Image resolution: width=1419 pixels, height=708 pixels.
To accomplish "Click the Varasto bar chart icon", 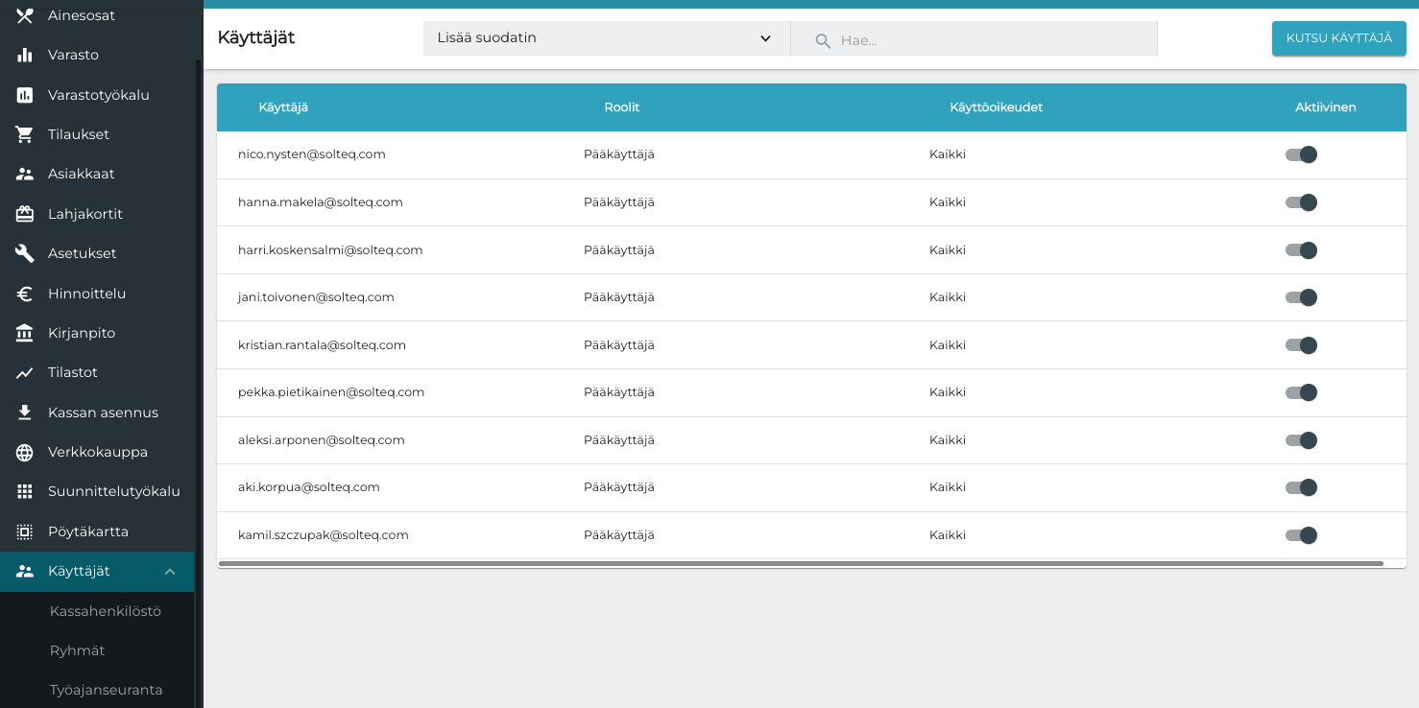I will coord(25,55).
